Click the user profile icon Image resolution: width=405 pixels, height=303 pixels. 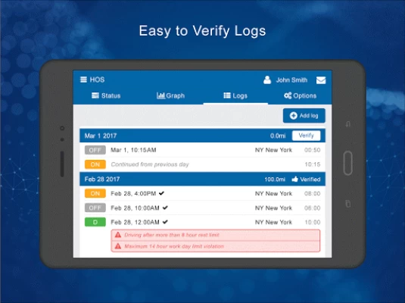(x=267, y=80)
